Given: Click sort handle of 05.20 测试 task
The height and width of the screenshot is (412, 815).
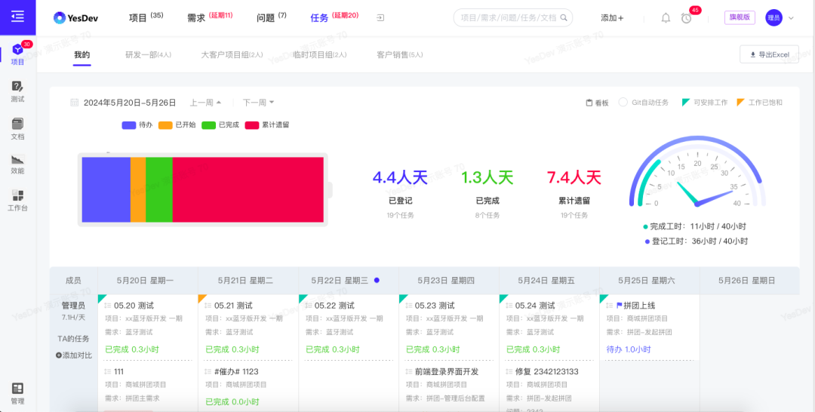Looking at the screenshot, I should coord(108,306).
